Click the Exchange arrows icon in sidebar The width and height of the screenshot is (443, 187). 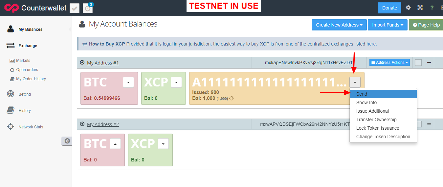tap(11, 46)
